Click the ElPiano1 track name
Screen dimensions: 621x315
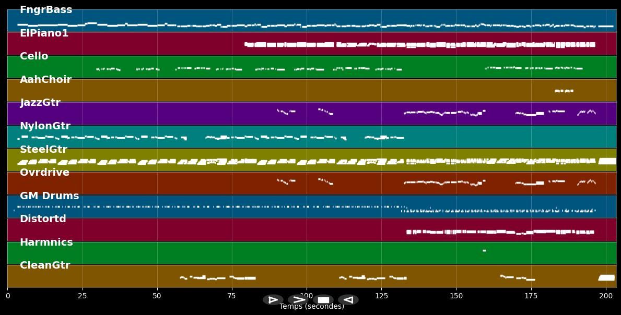(x=44, y=33)
